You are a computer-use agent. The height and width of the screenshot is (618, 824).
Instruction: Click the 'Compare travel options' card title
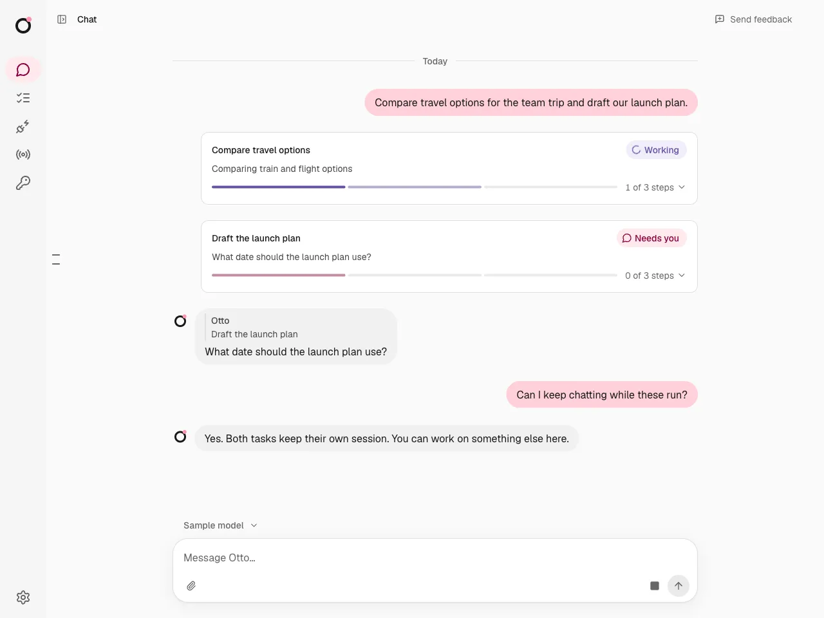(x=261, y=150)
